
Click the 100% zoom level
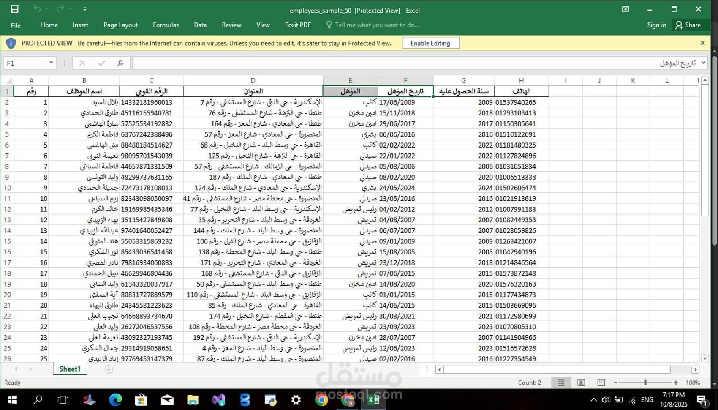tap(693, 383)
